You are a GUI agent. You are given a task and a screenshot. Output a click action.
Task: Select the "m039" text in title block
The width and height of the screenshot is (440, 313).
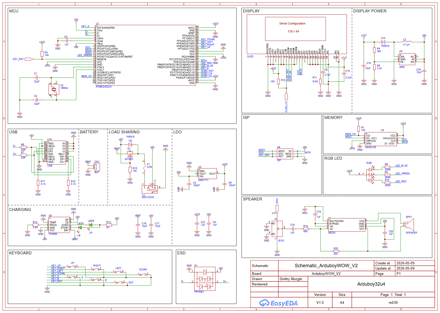[393, 302]
